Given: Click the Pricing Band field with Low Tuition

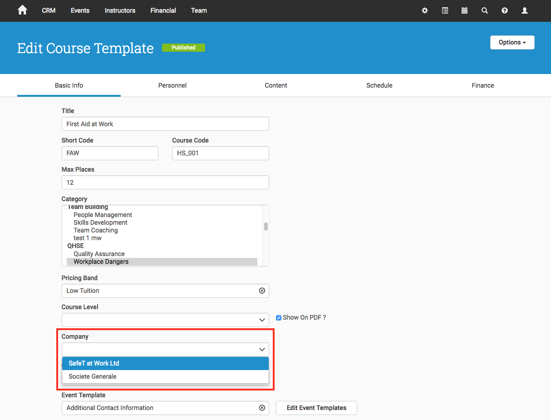Looking at the screenshot, I should 165,291.
